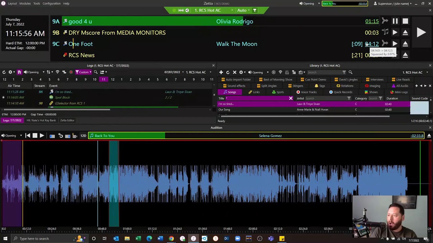This screenshot has width=433, height=243.
Task: Toggle the Library broadcast signal icon
Action: (280, 72)
